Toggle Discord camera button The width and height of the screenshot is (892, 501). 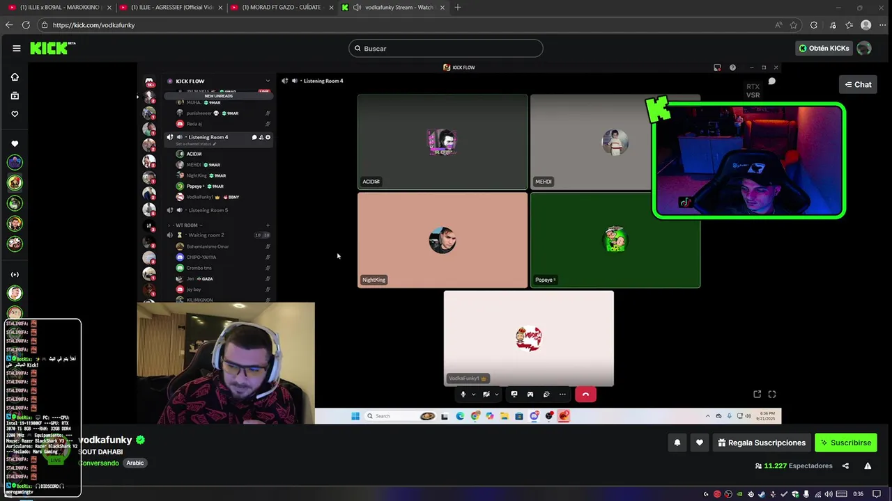(486, 395)
